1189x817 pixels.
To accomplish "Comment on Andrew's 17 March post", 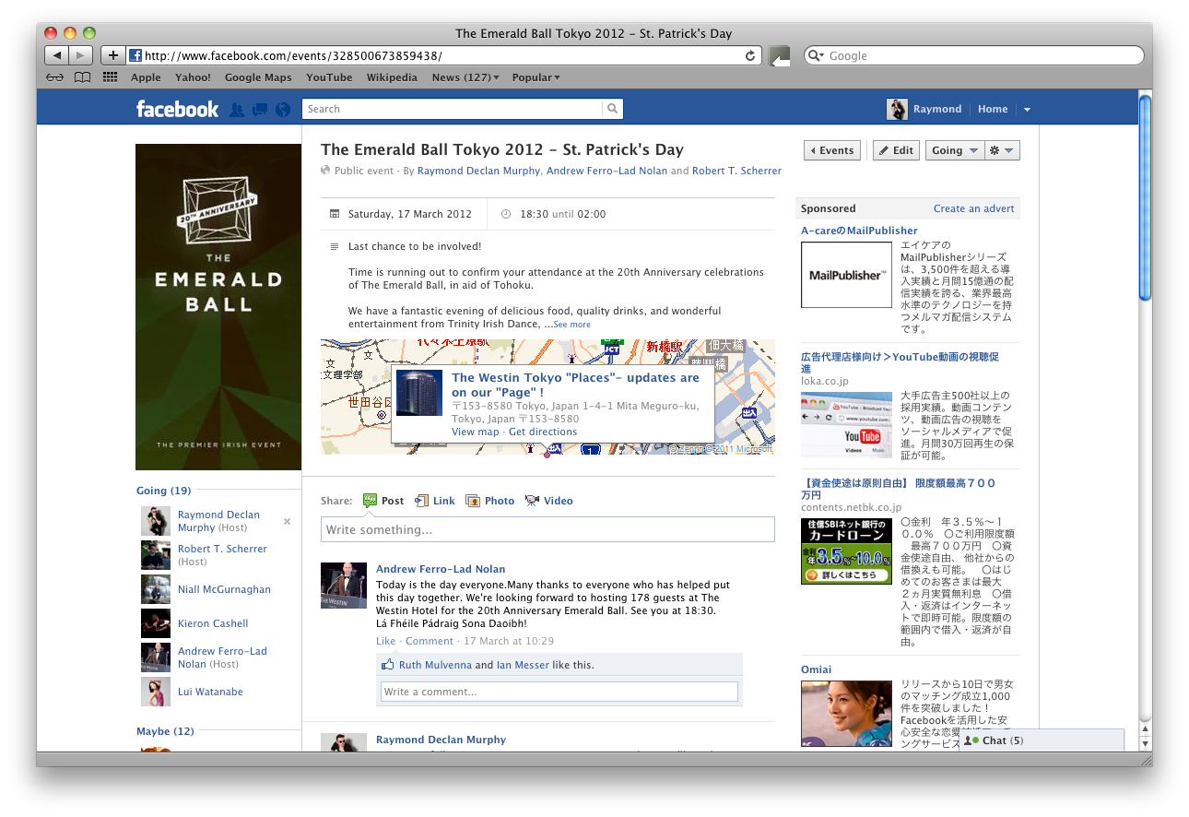I will tap(430, 641).
